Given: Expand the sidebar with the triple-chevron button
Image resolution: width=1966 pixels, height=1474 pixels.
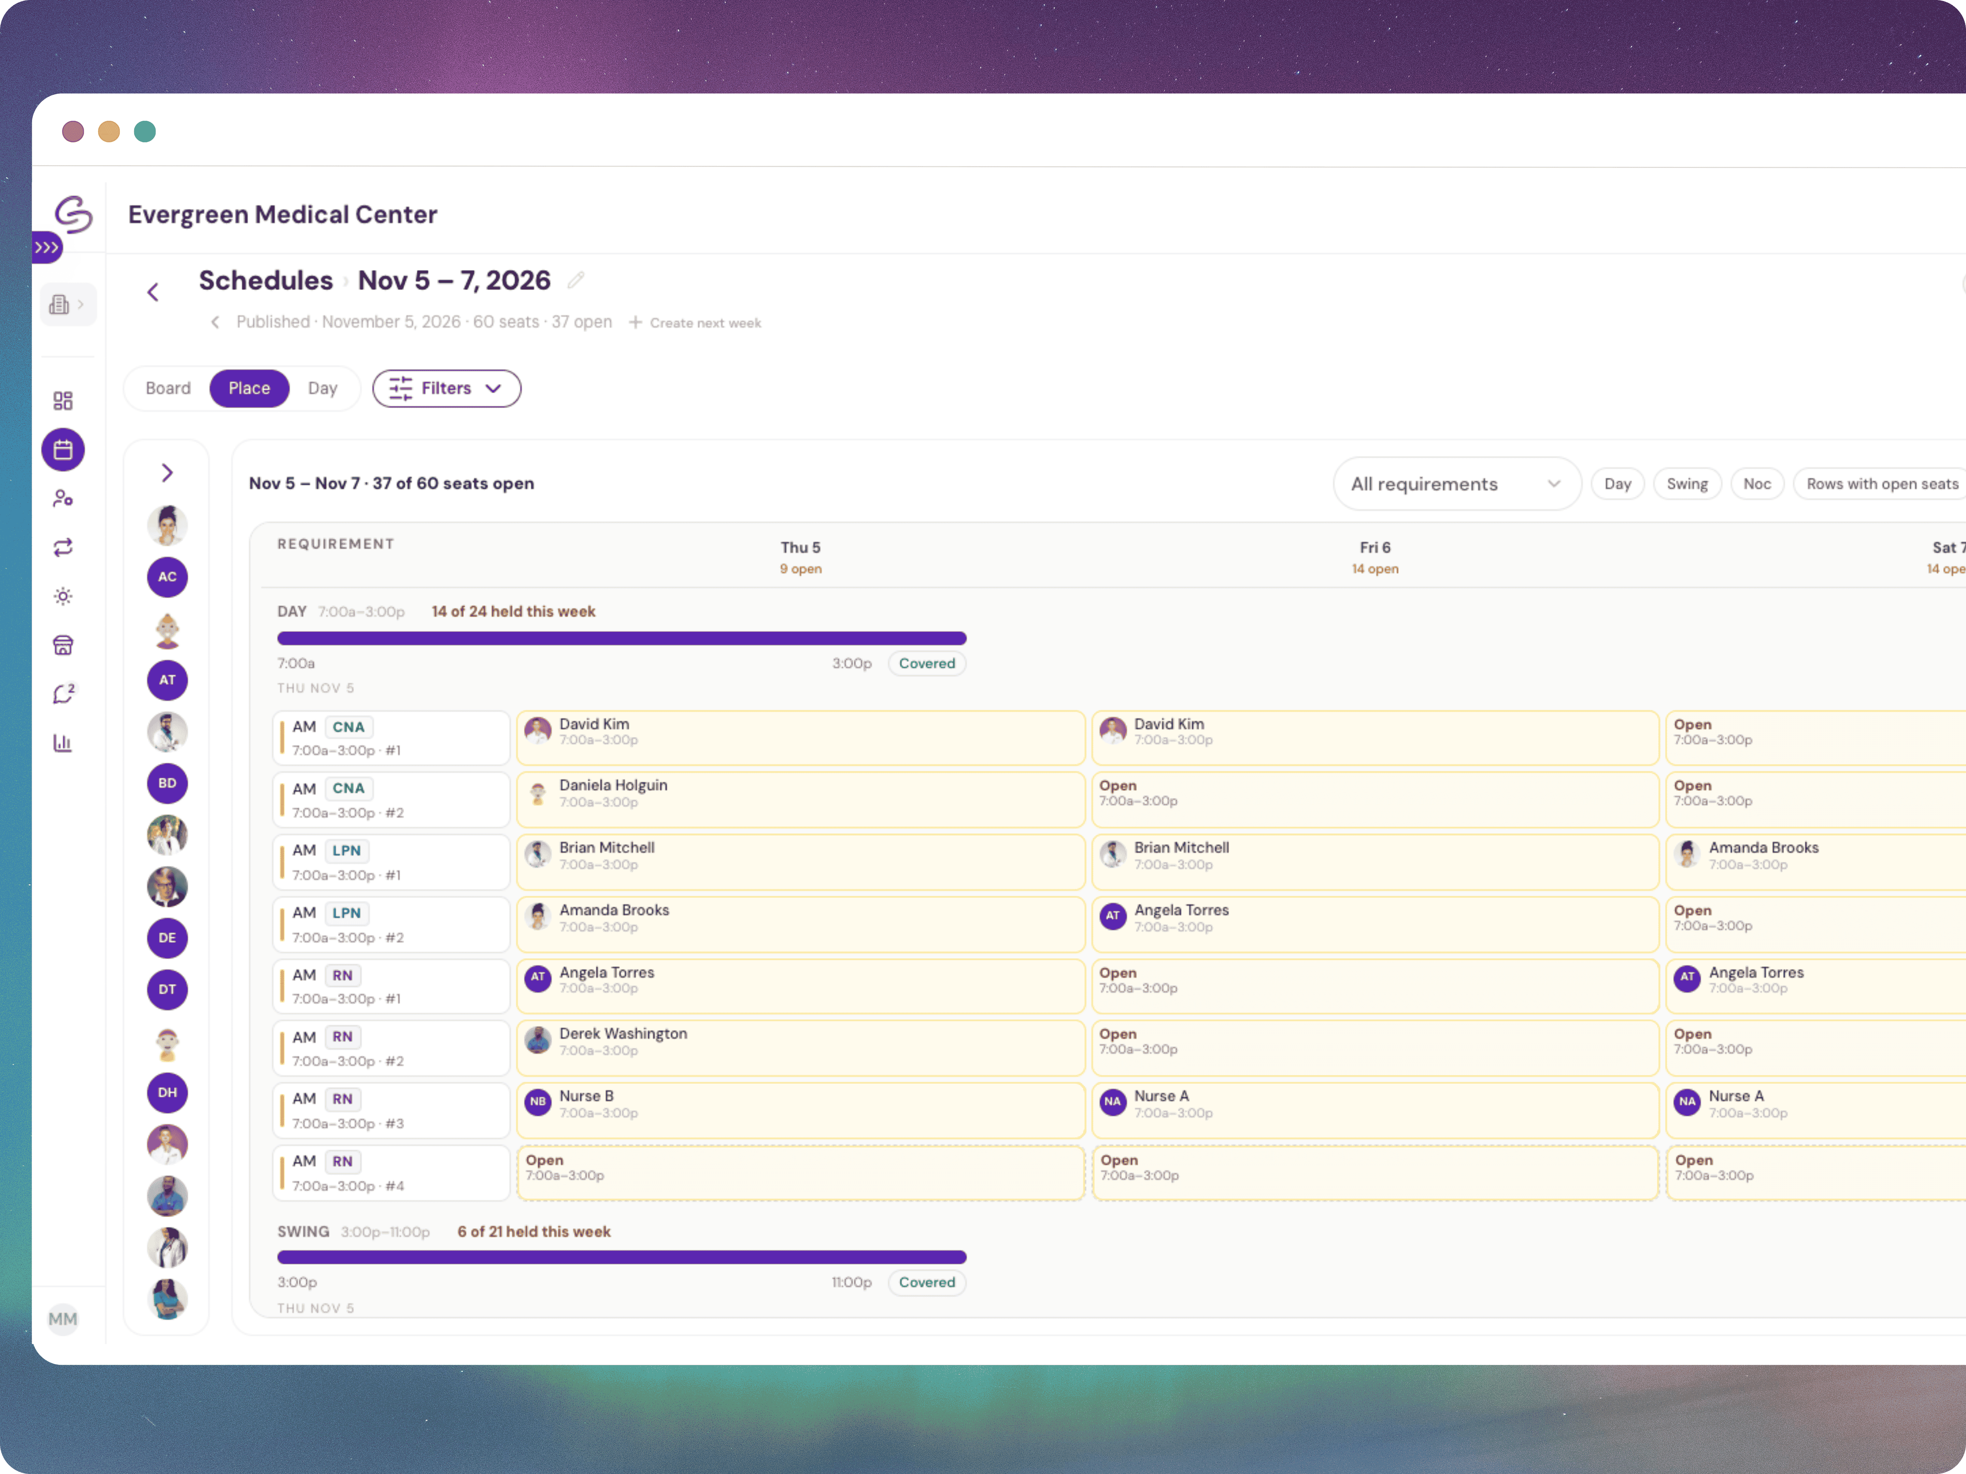Looking at the screenshot, I should (x=47, y=248).
